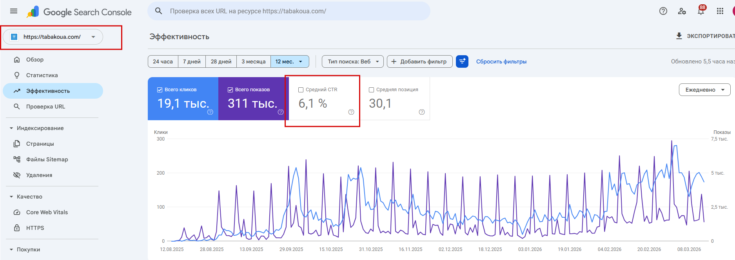This screenshot has width=735, height=260.
Task: Open Обзор in the sidebar
Action: (x=53, y=60)
